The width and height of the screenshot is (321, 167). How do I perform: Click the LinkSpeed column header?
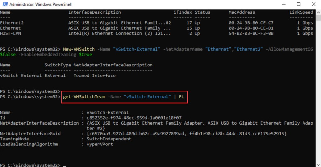pyautogui.click(x=301, y=12)
